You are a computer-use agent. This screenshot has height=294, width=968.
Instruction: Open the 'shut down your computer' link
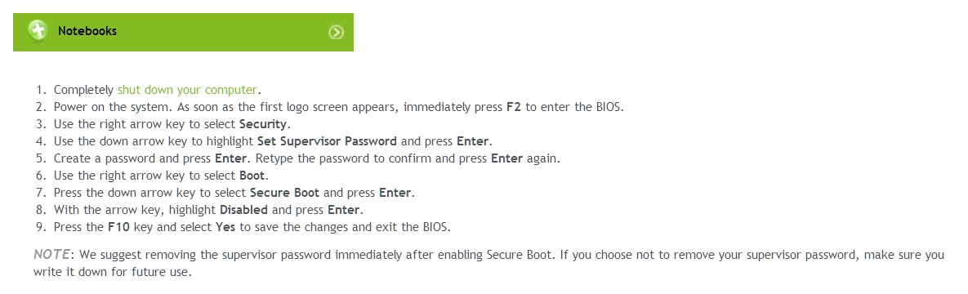click(x=187, y=90)
